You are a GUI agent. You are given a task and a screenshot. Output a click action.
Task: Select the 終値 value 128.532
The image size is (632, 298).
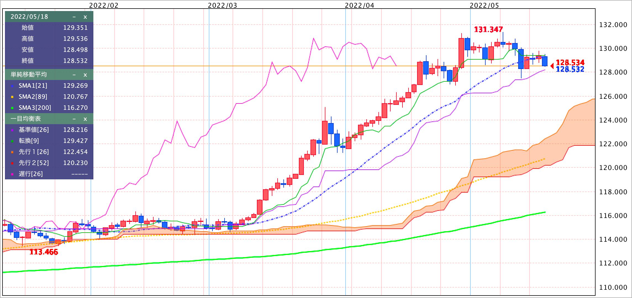75,61
